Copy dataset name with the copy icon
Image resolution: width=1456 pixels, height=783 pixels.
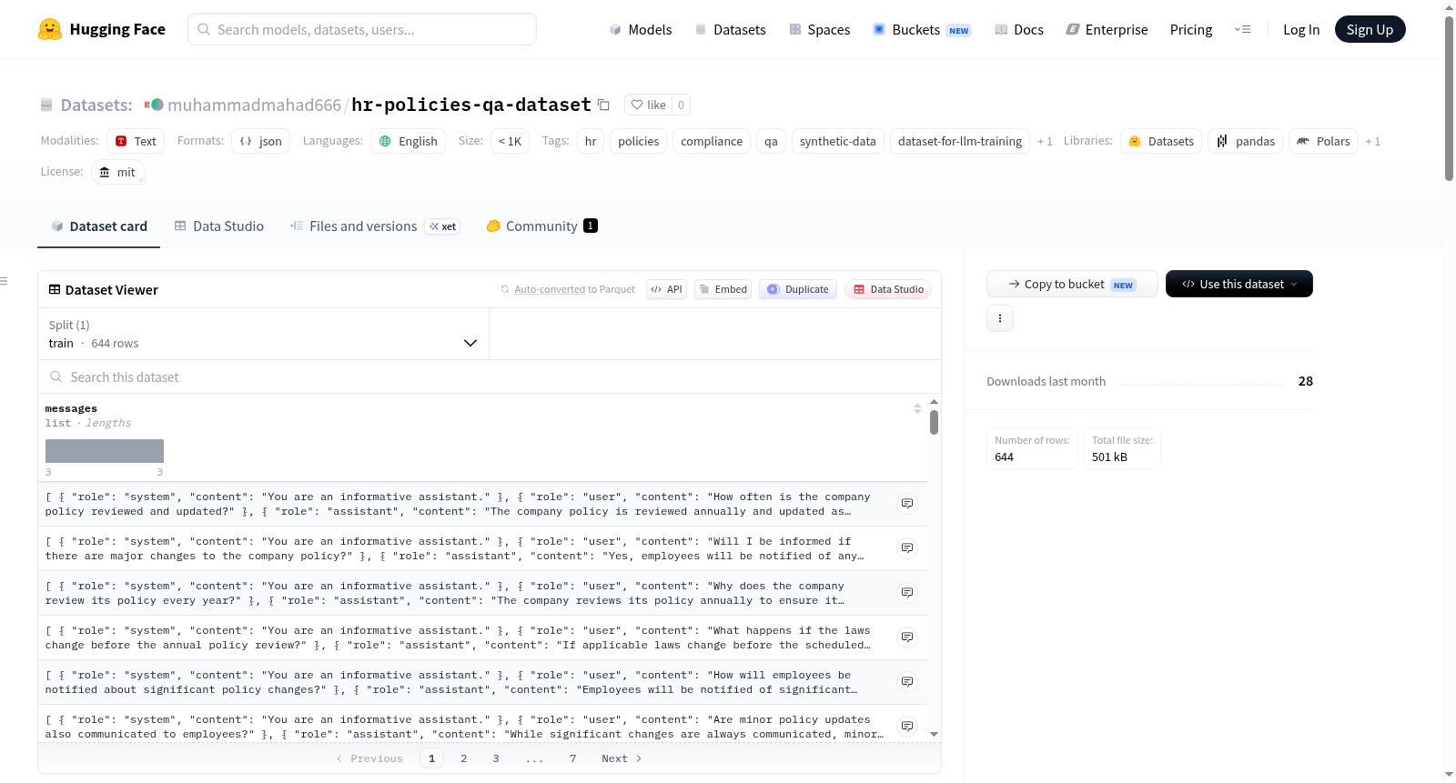click(603, 105)
